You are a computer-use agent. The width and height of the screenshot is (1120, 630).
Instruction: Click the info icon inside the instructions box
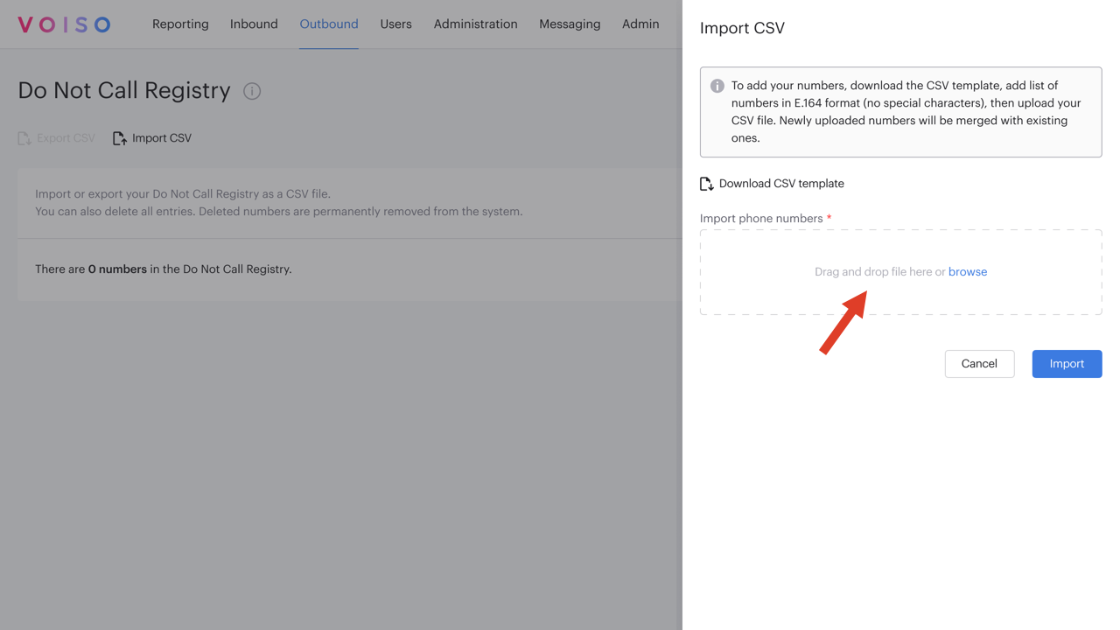click(x=716, y=85)
